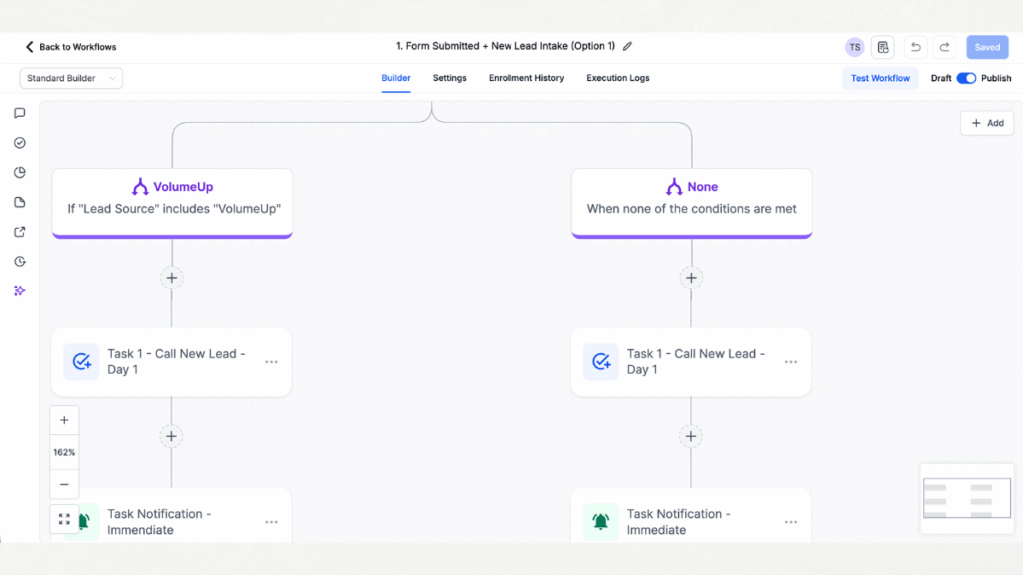This screenshot has height=575, width=1023.
Task: Click the fit-to-screen icon above the canvas controls
Action: click(64, 519)
